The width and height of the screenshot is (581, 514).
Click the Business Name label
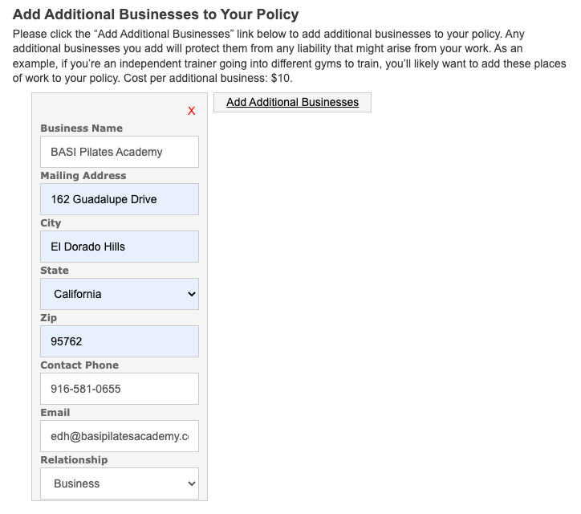[82, 128]
